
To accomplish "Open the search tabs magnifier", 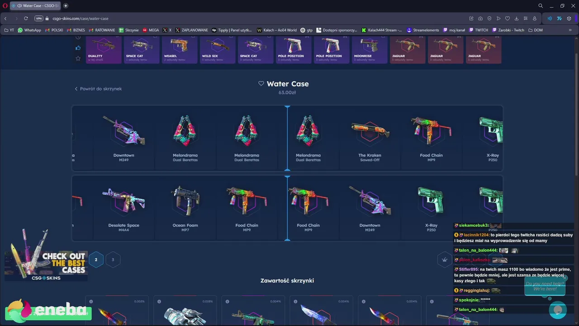I will pyautogui.click(x=541, y=5).
